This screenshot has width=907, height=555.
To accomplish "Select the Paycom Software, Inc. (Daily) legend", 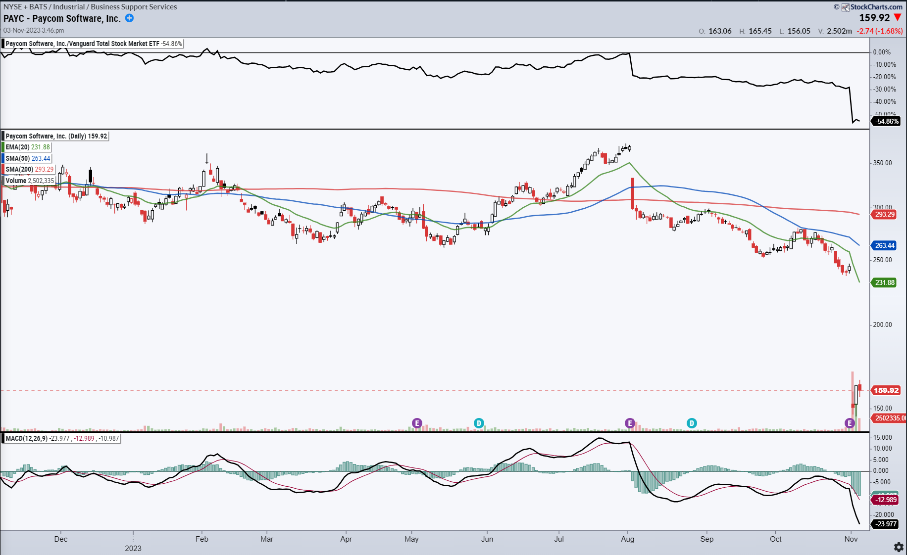I will [56, 136].
